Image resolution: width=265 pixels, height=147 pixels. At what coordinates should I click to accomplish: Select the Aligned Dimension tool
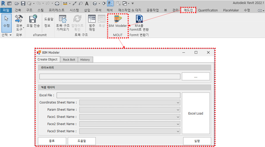click(x=74, y=3)
